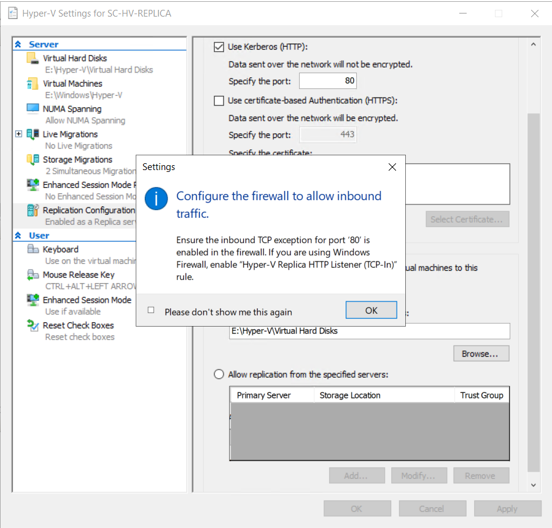
Task: Select Storage Migrations in the tree
Action: (x=77, y=160)
